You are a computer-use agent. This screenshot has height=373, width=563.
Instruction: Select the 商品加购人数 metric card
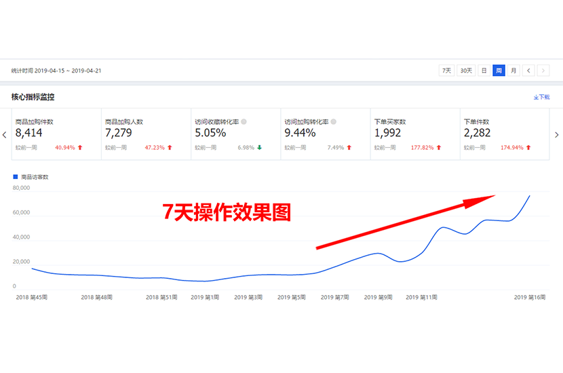(146, 134)
